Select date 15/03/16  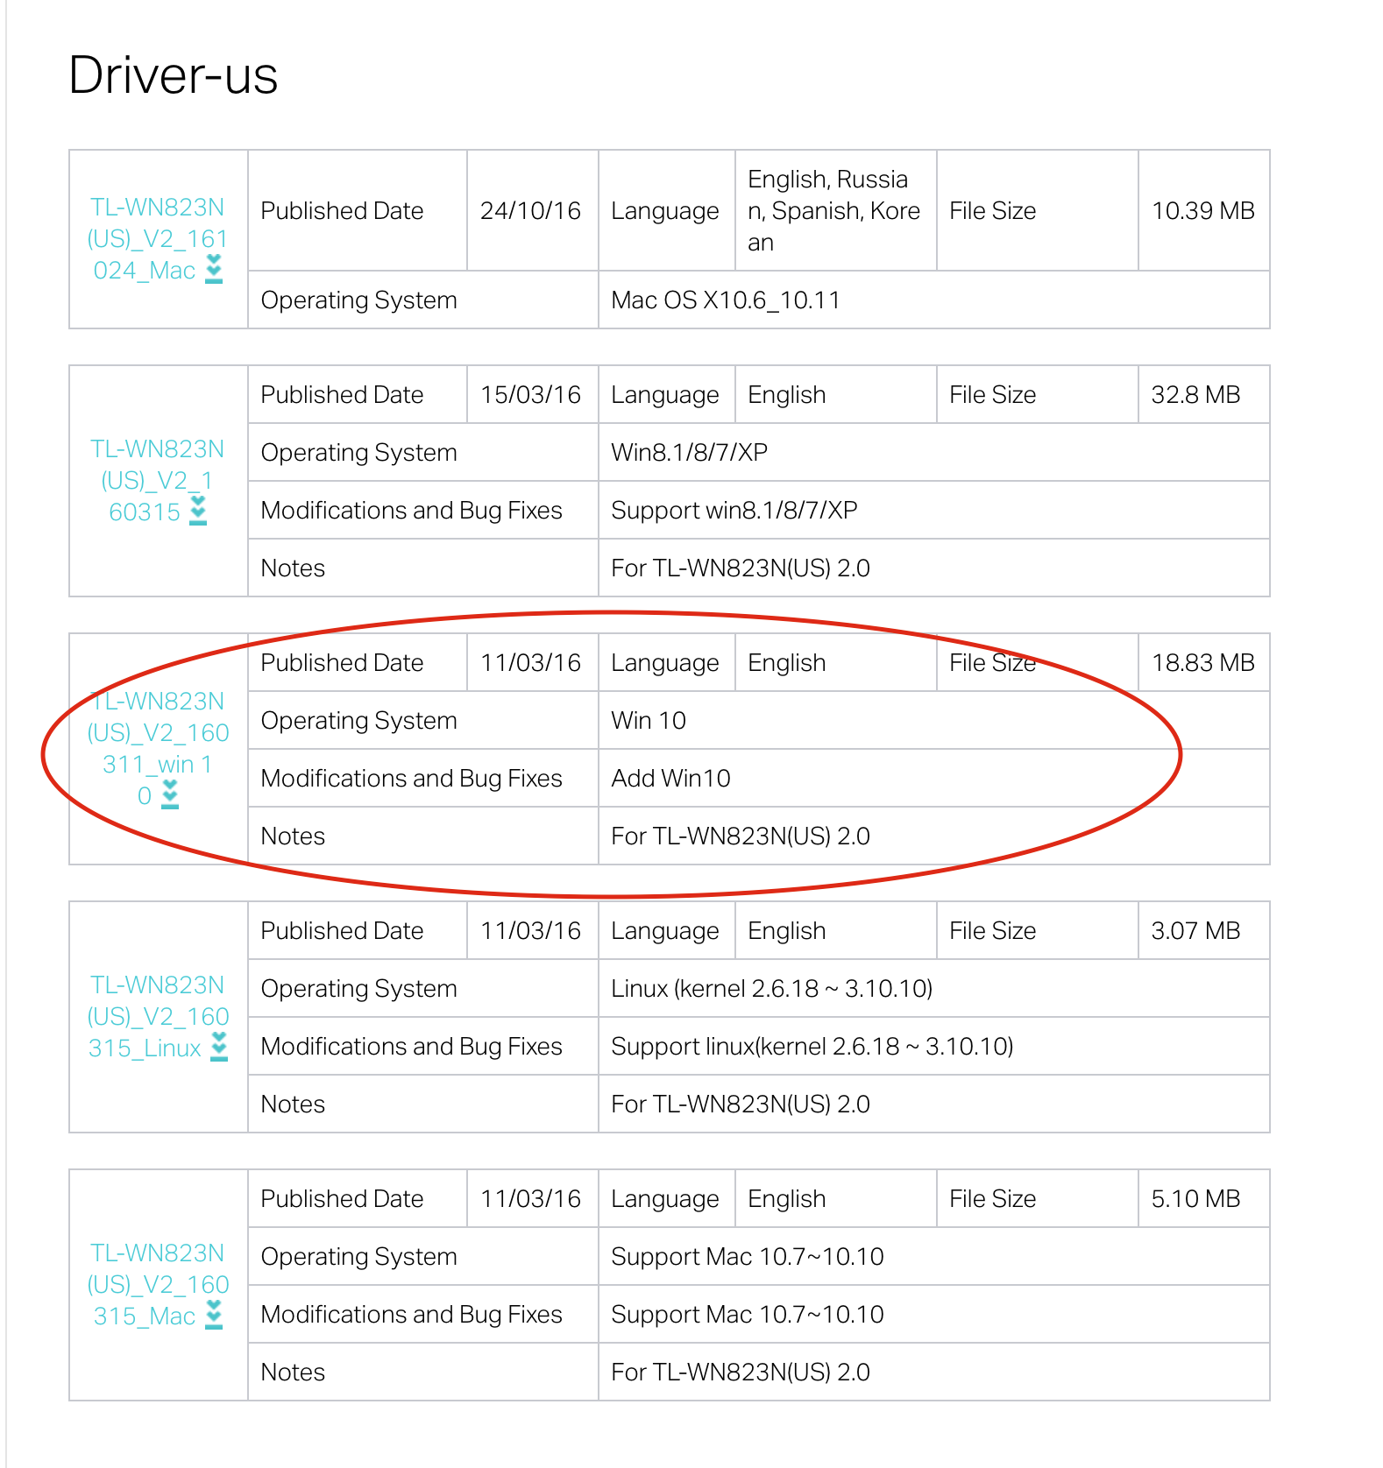(530, 394)
